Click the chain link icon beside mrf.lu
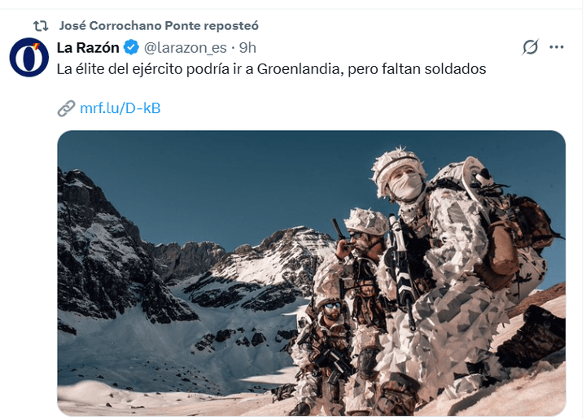 pyautogui.click(x=67, y=108)
